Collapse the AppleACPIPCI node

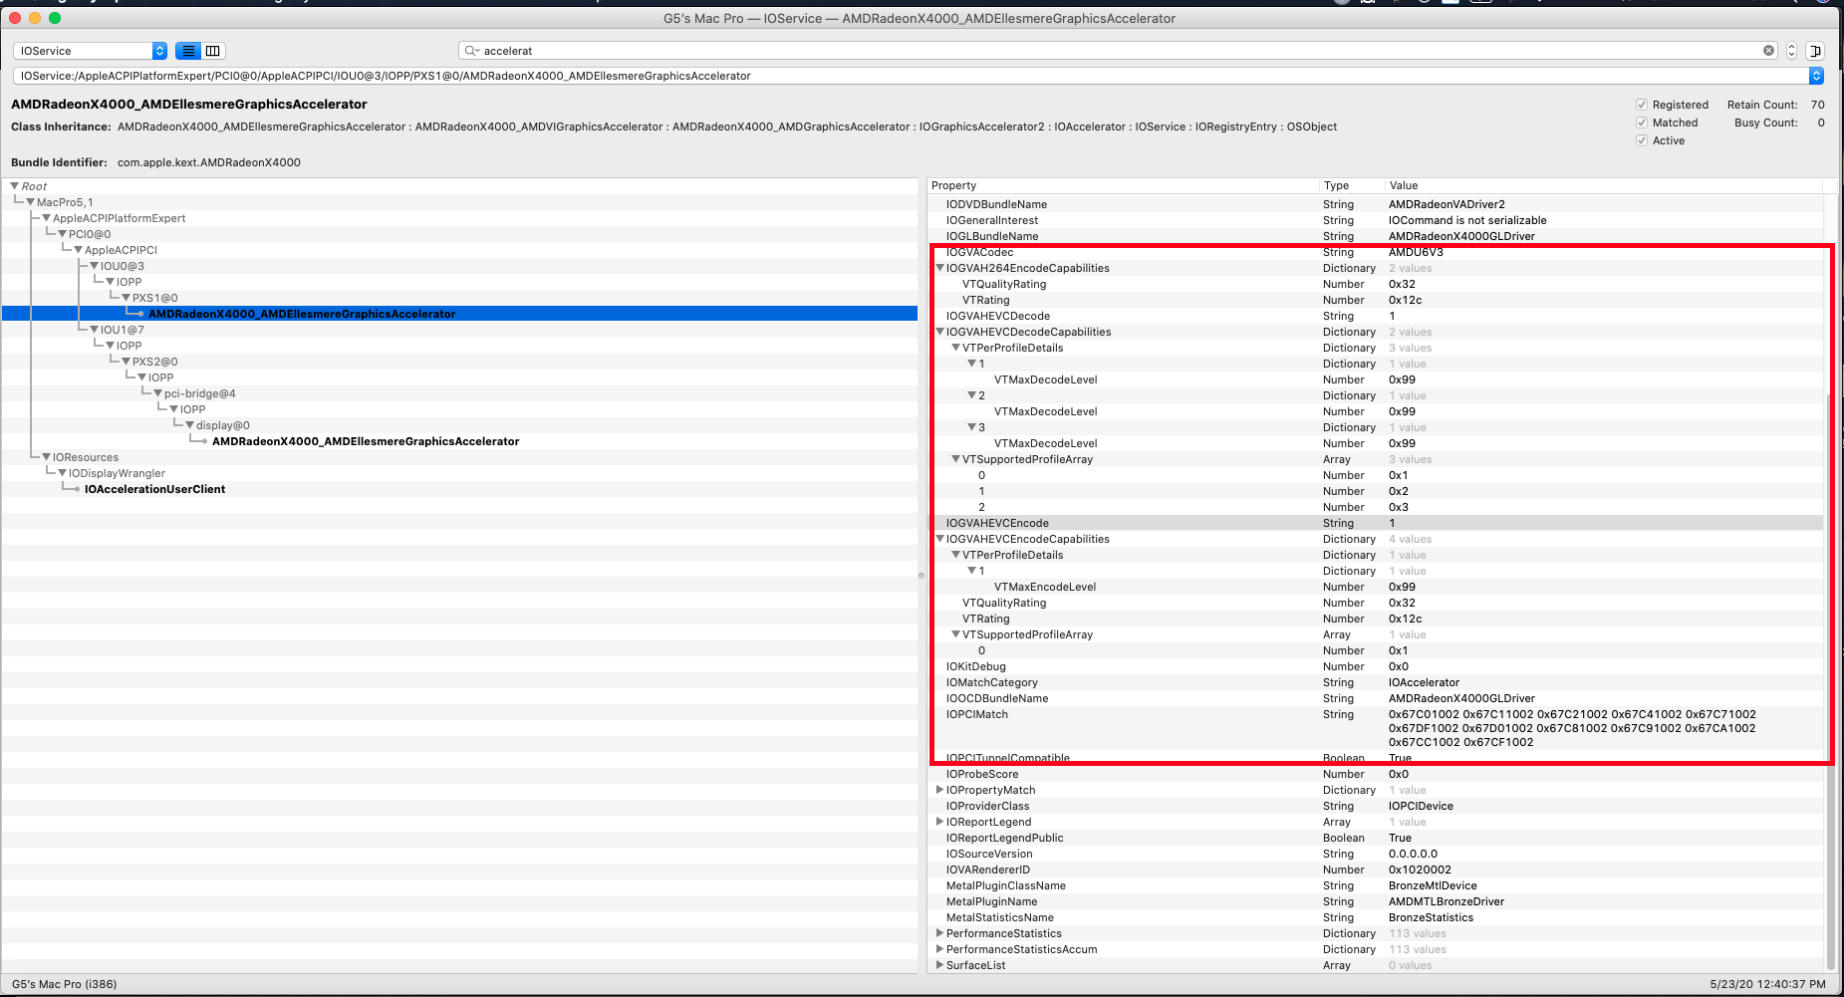click(x=78, y=250)
